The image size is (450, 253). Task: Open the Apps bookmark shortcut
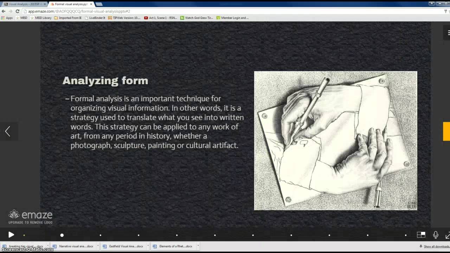pos(7,18)
